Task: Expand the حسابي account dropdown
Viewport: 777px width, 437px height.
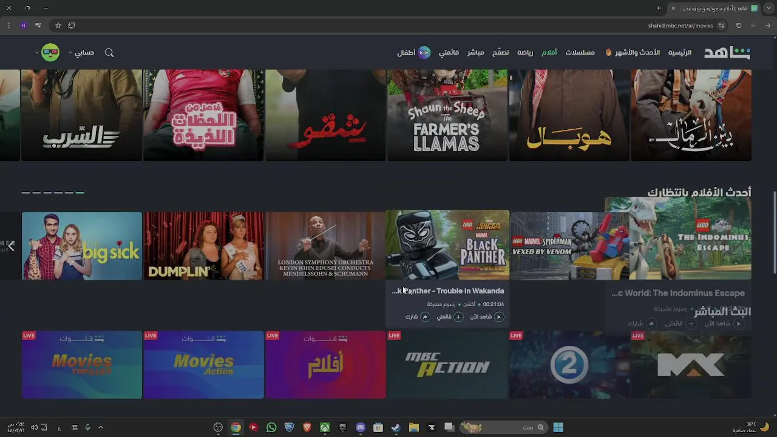Action: [81, 53]
